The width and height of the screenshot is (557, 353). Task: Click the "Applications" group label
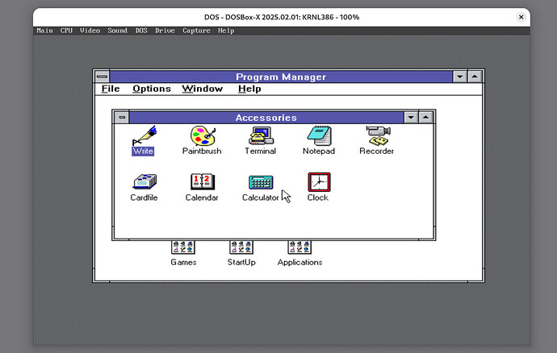pyautogui.click(x=299, y=262)
